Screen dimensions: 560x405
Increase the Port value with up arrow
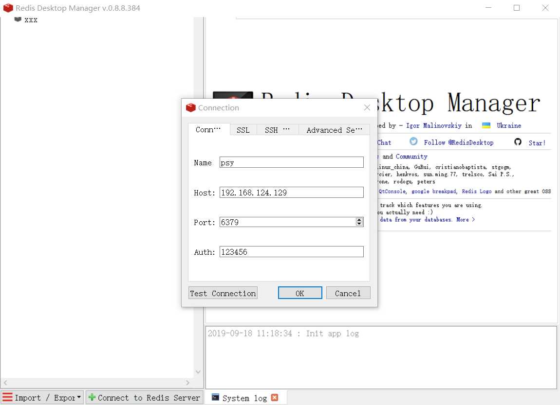coord(359,220)
